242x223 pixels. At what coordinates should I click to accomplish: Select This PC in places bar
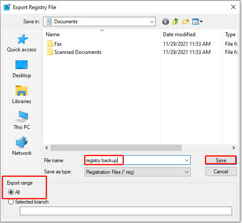pyautogui.click(x=22, y=120)
